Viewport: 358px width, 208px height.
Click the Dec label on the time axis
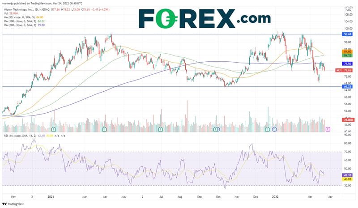pos(256,196)
